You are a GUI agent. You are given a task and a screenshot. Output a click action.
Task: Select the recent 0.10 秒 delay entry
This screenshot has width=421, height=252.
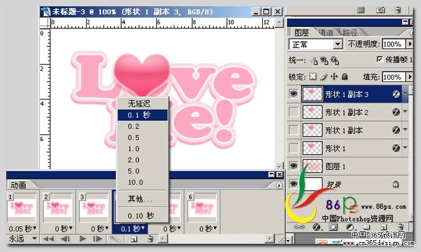pos(142,216)
